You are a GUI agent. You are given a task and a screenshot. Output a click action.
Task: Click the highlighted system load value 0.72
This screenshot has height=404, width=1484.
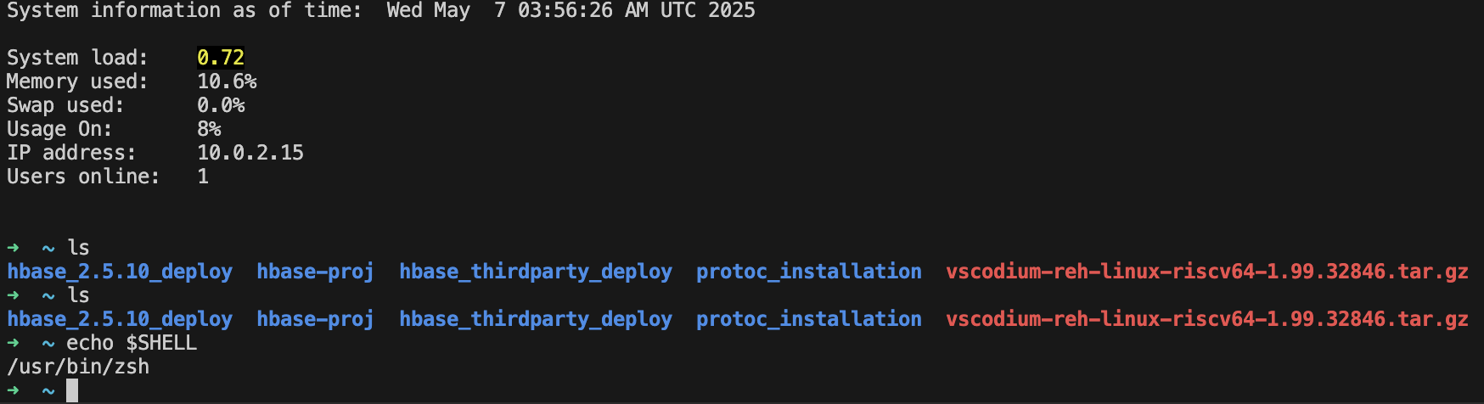(x=221, y=58)
